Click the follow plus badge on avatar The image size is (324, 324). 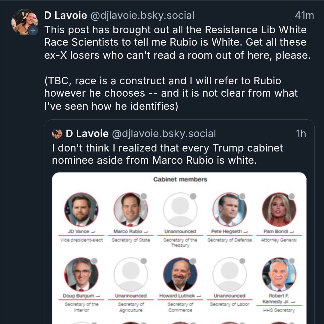33,30
